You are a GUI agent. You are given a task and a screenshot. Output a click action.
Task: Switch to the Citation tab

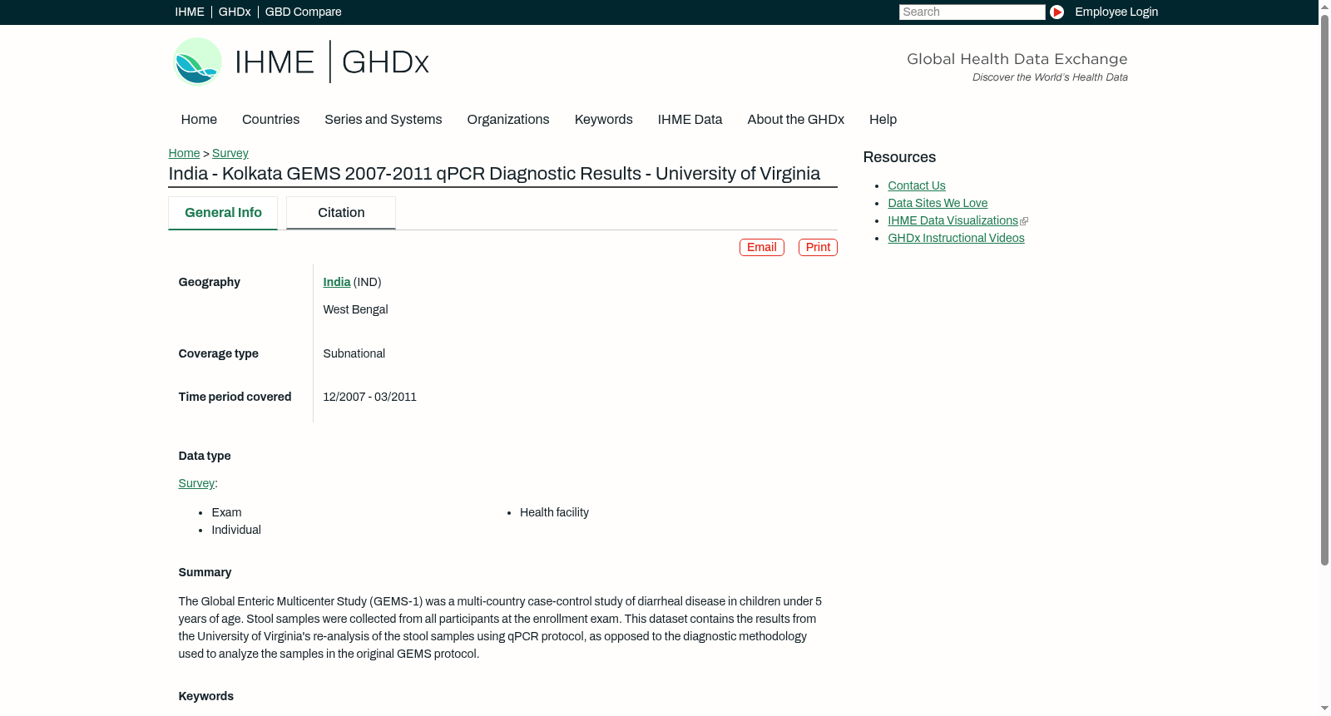[x=341, y=213]
